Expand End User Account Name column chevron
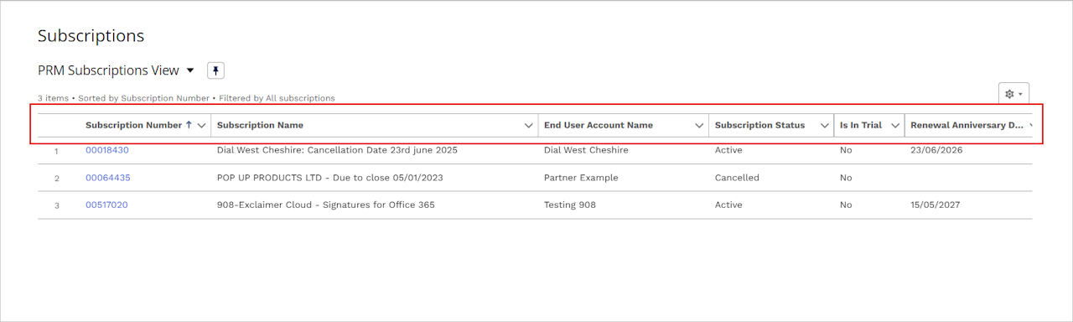This screenshot has height=322, width=1073. click(x=699, y=125)
